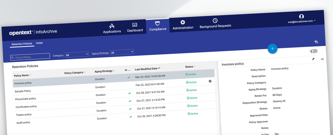Viewport: 333px width, 135px height.
Task: Open the Dashboard view
Action: click(135, 27)
